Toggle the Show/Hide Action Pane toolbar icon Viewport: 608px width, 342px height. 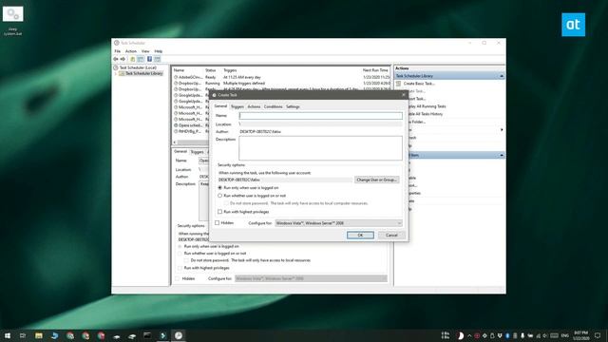pyautogui.click(x=158, y=59)
